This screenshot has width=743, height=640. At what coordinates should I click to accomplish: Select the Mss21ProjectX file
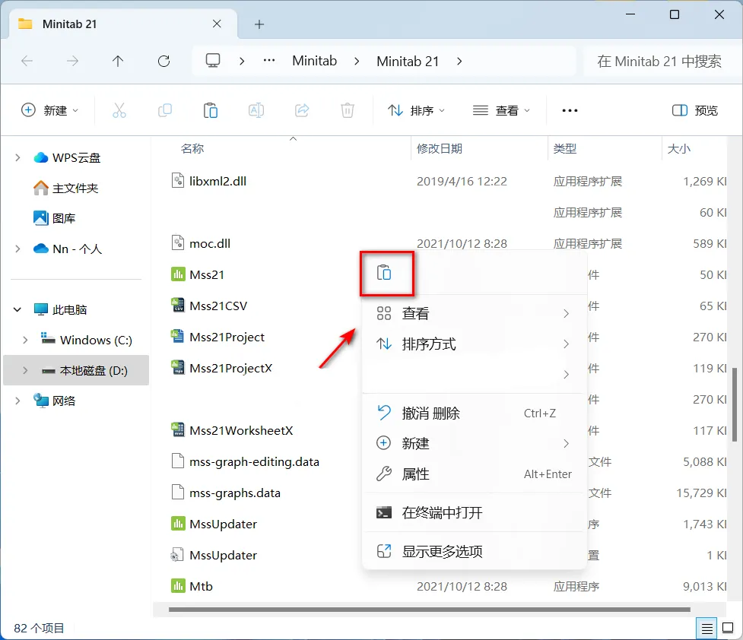click(x=221, y=369)
